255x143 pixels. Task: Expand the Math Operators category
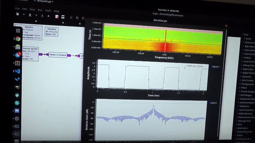coord(245,113)
